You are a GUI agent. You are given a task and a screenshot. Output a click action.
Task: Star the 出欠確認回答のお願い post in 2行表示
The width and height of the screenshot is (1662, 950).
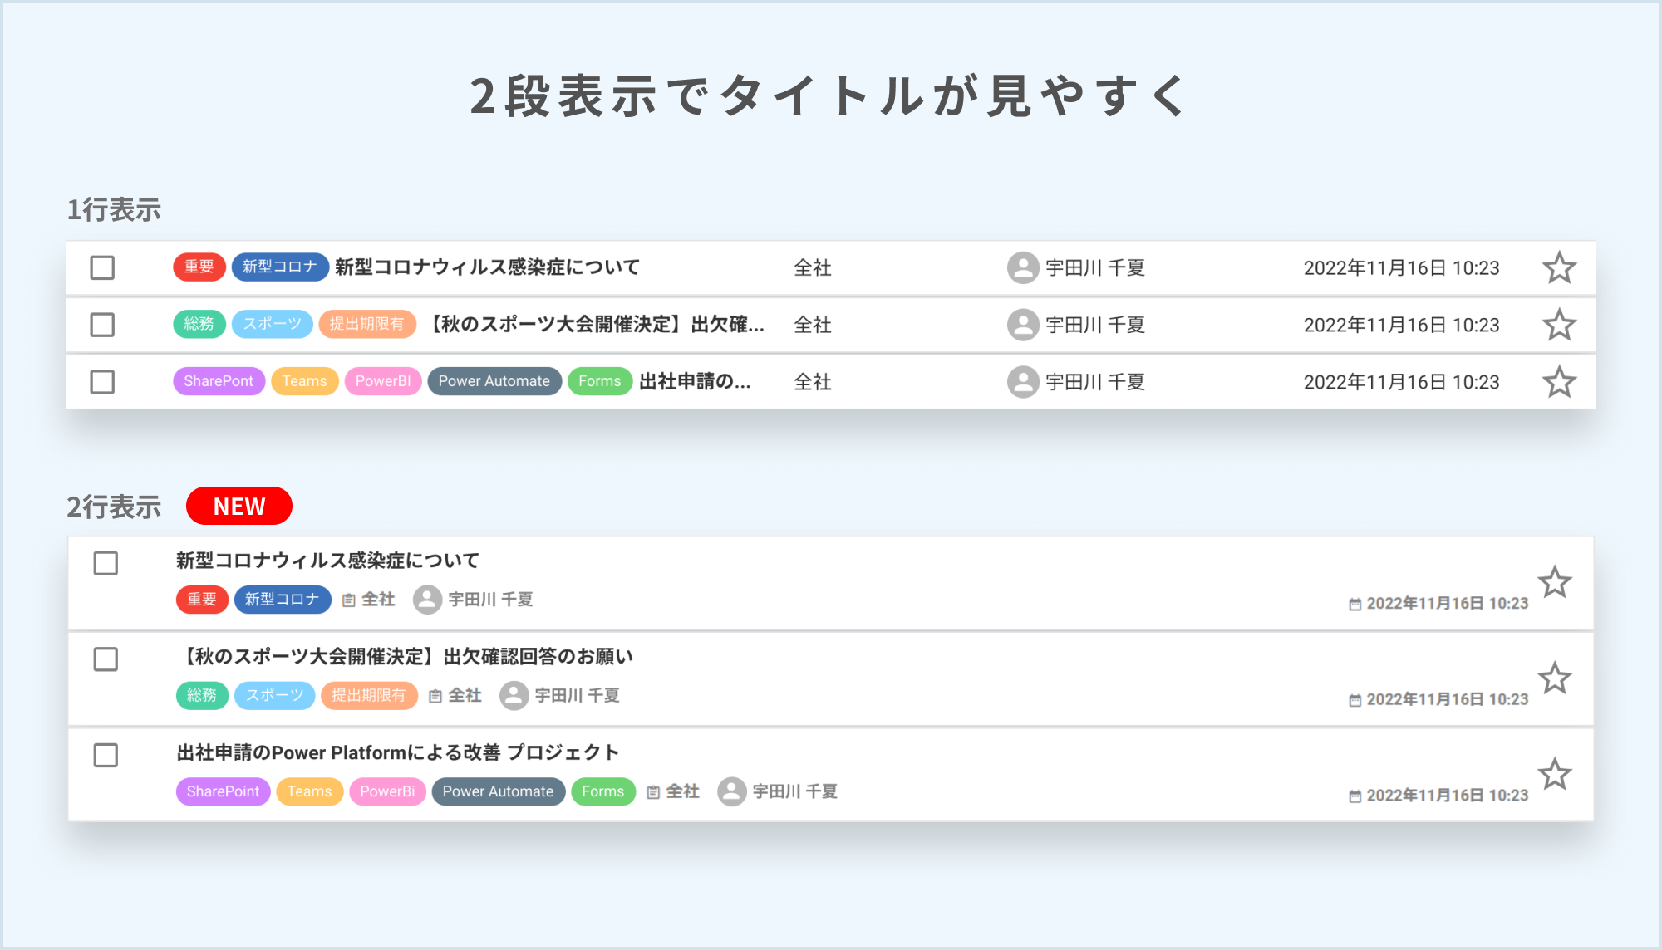(x=1554, y=678)
